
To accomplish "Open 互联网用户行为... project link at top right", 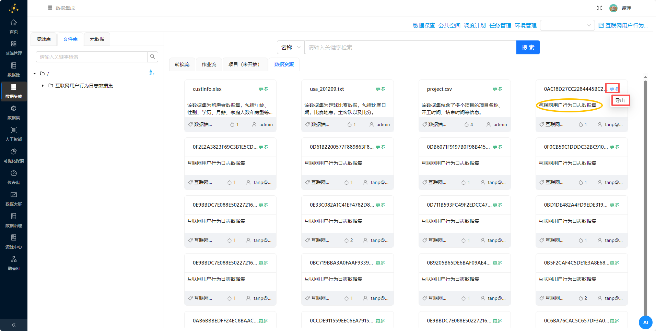I will click(x=623, y=25).
